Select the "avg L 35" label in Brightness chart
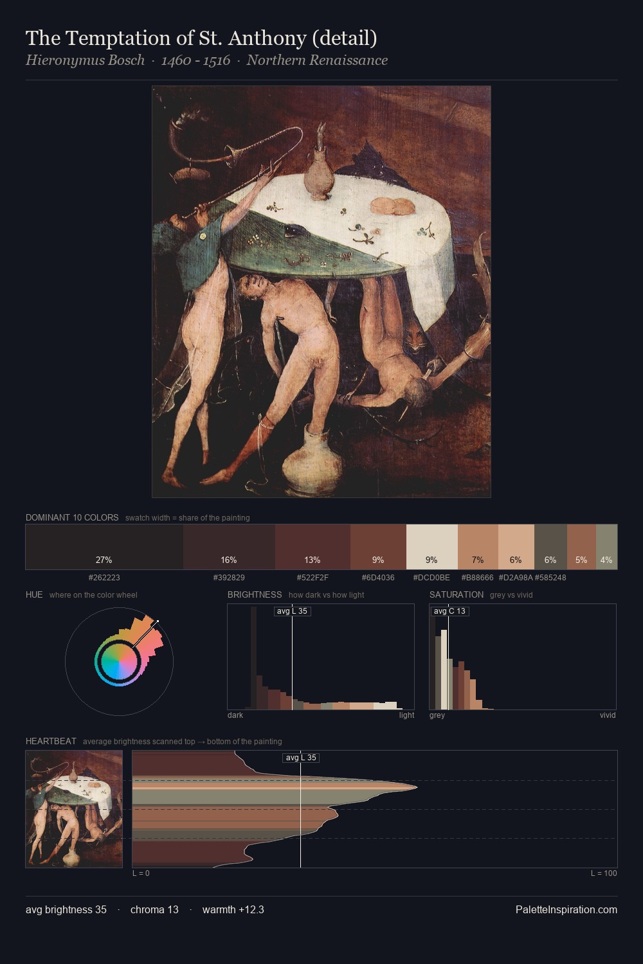 (x=292, y=611)
